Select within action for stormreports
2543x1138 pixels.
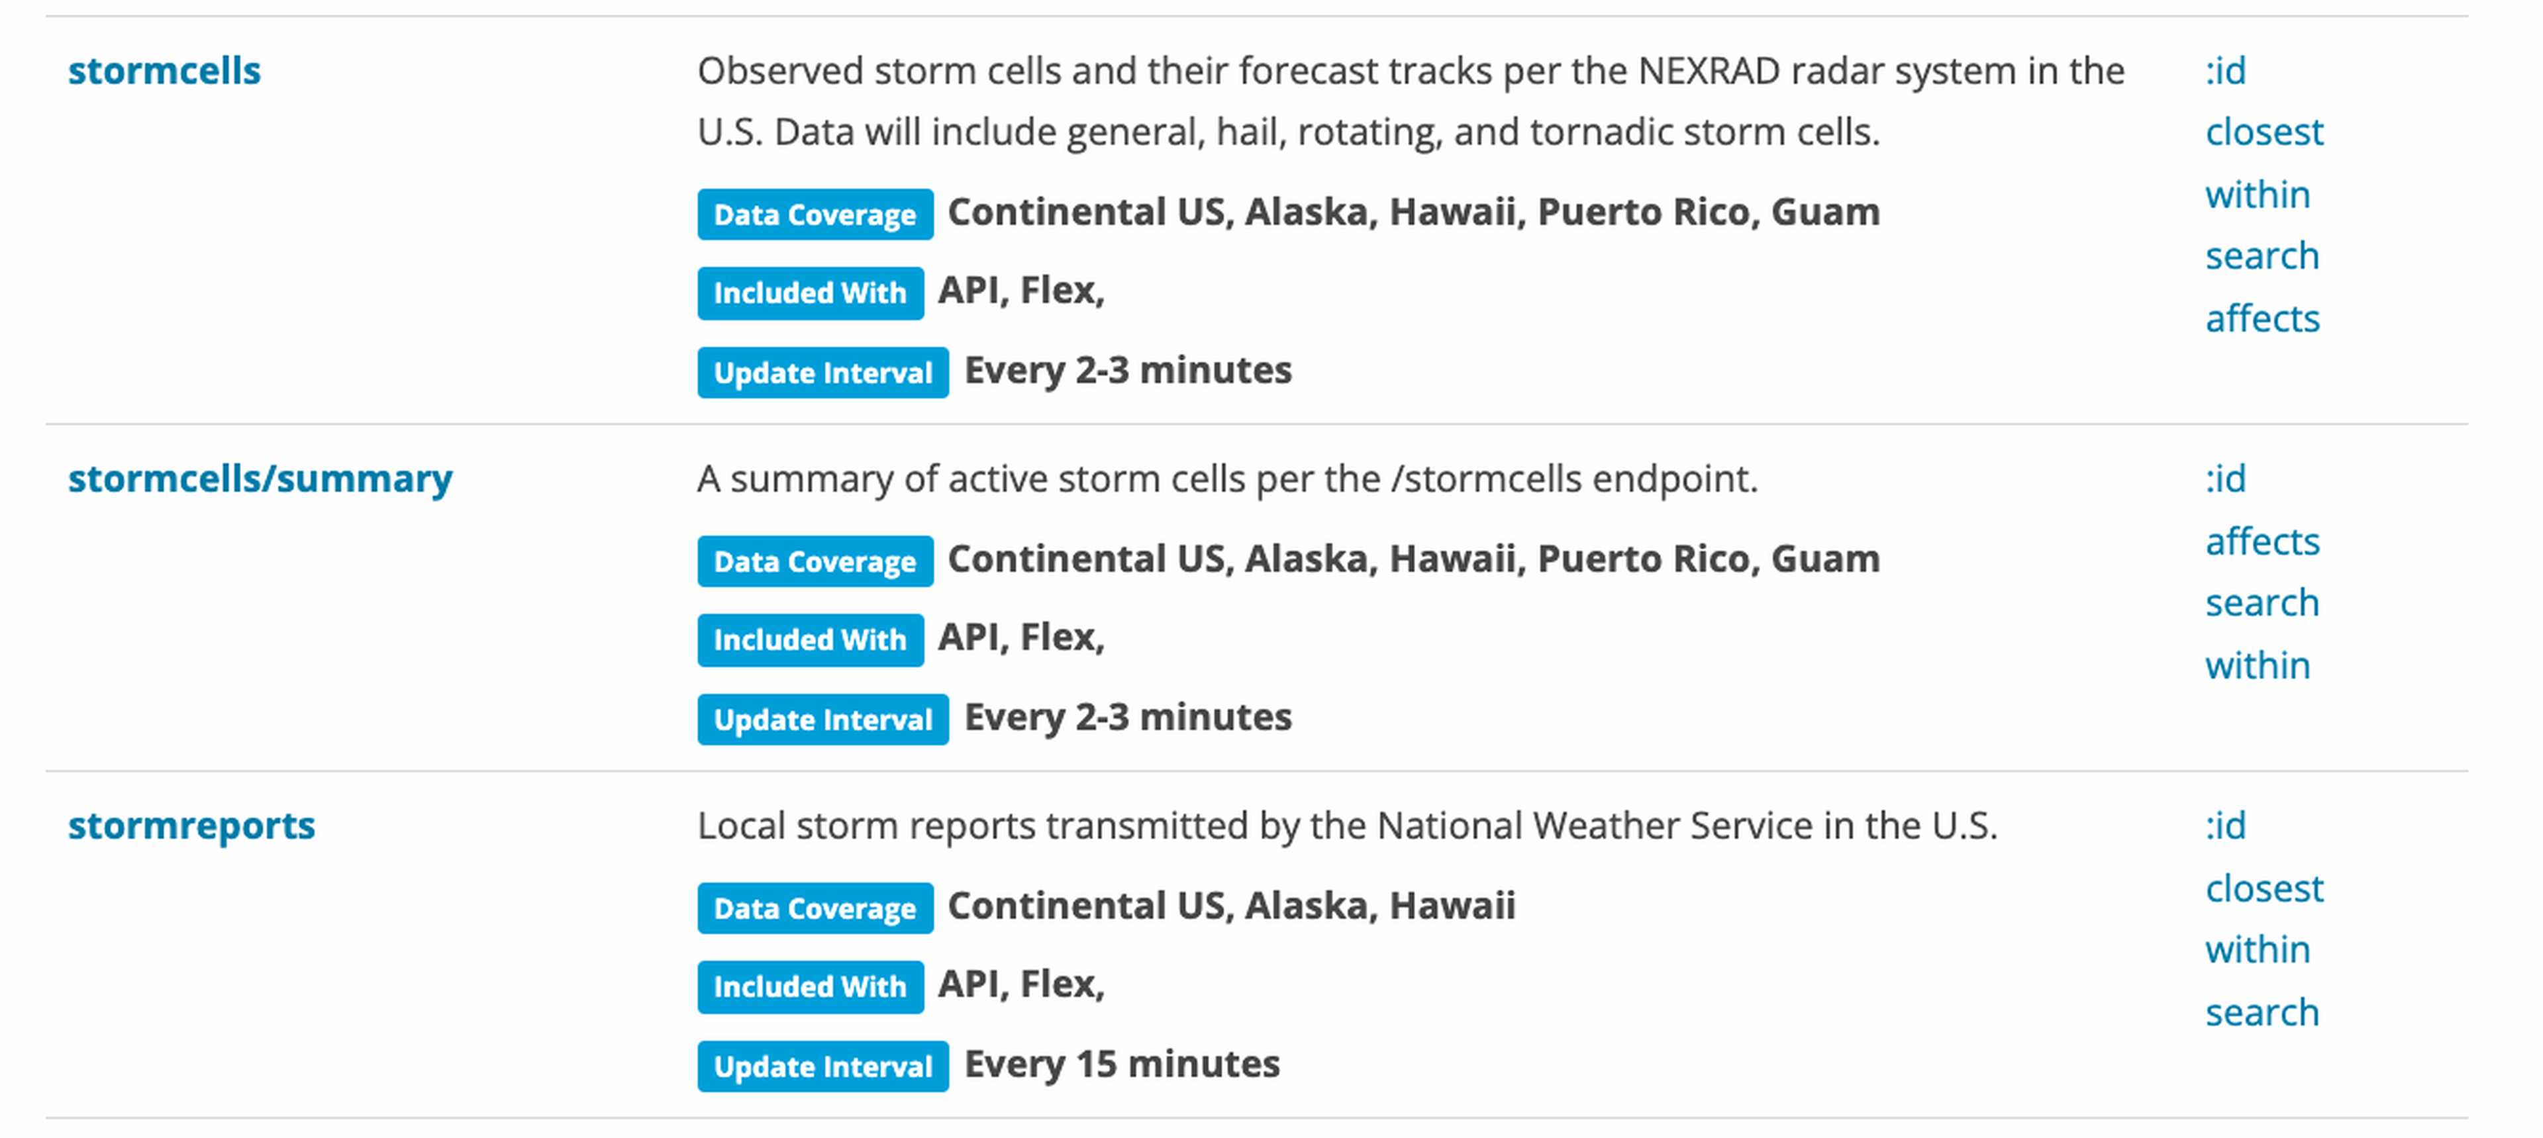tap(2257, 949)
